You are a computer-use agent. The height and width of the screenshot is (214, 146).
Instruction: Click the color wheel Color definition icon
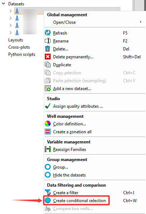coord(48,124)
